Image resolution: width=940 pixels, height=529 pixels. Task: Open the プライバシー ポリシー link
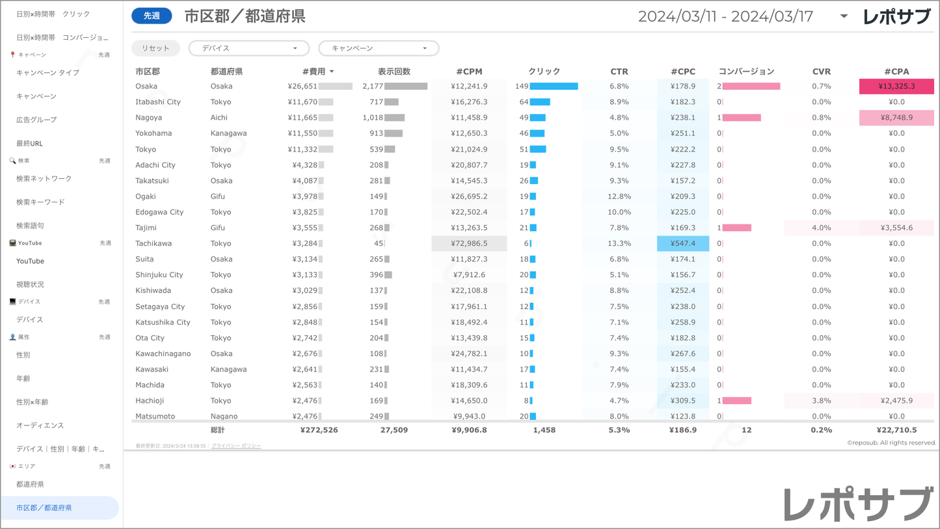coord(236,446)
